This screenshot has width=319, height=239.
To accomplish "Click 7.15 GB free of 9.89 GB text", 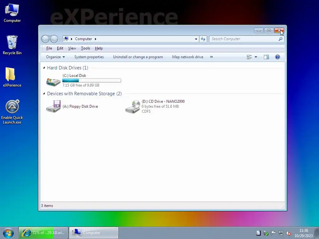I will tap(81, 85).
